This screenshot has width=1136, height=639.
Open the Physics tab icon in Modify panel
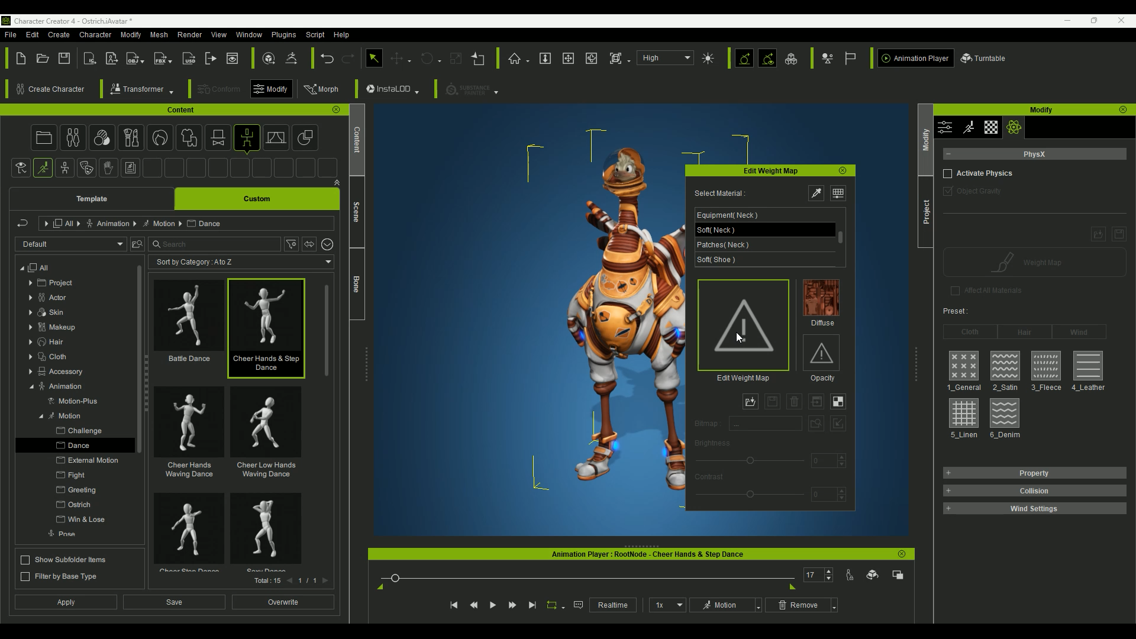tap(1014, 127)
